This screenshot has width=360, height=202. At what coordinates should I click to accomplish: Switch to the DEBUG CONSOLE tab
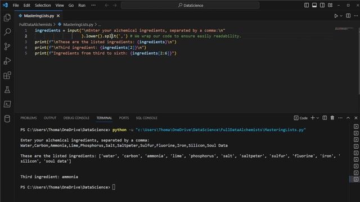click(x=76, y=118)
